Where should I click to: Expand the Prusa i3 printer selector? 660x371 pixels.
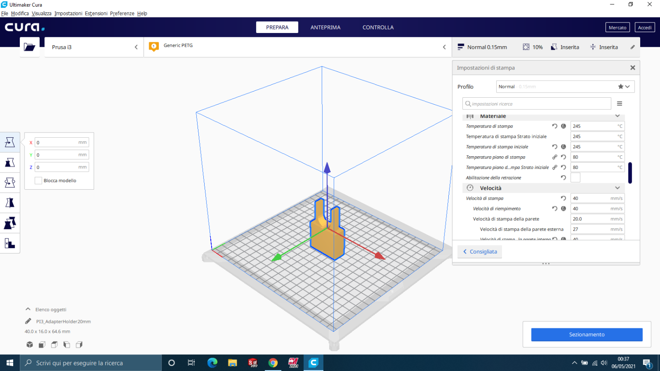[x=94, y=47]
